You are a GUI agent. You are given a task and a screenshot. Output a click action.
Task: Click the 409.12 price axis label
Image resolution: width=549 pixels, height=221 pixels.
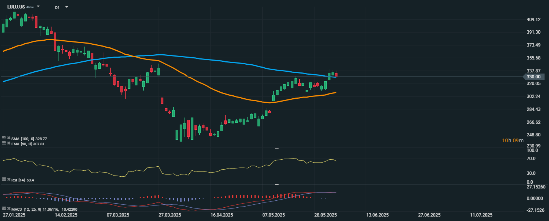pyautogui.click(x=534, y=20)
